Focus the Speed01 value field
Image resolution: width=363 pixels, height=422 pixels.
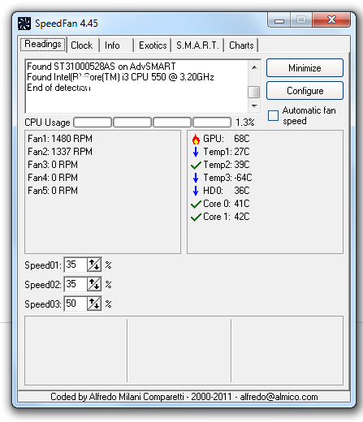click(x=76, y=265)
